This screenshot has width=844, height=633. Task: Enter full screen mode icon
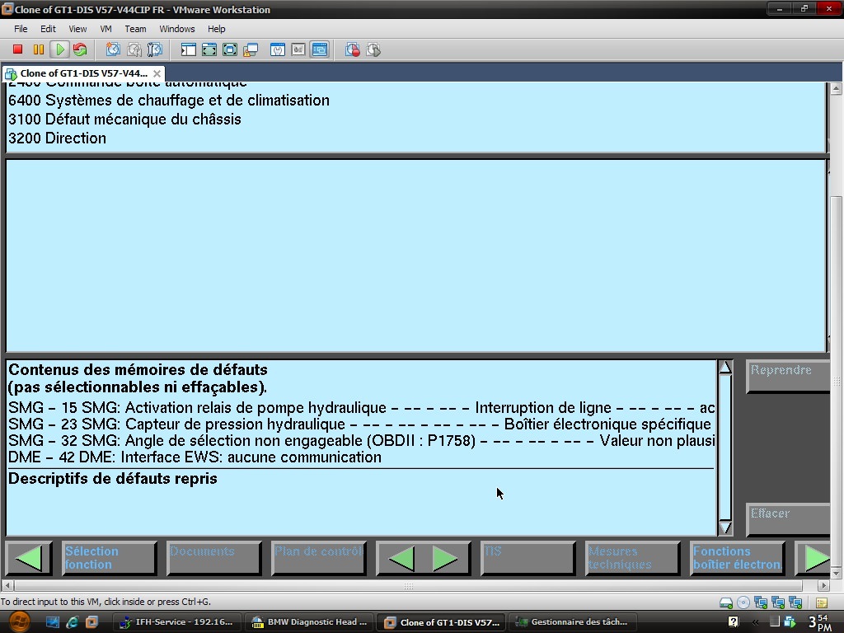click(230, 49)
